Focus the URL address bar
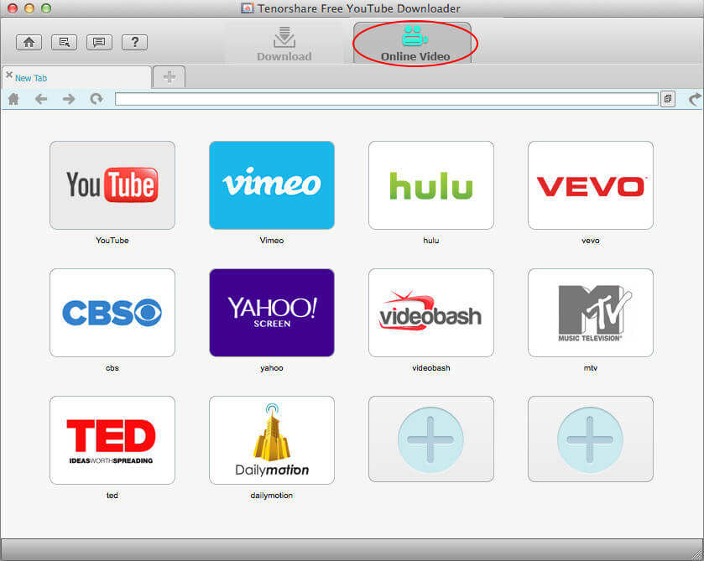 (x=387, y=99)
